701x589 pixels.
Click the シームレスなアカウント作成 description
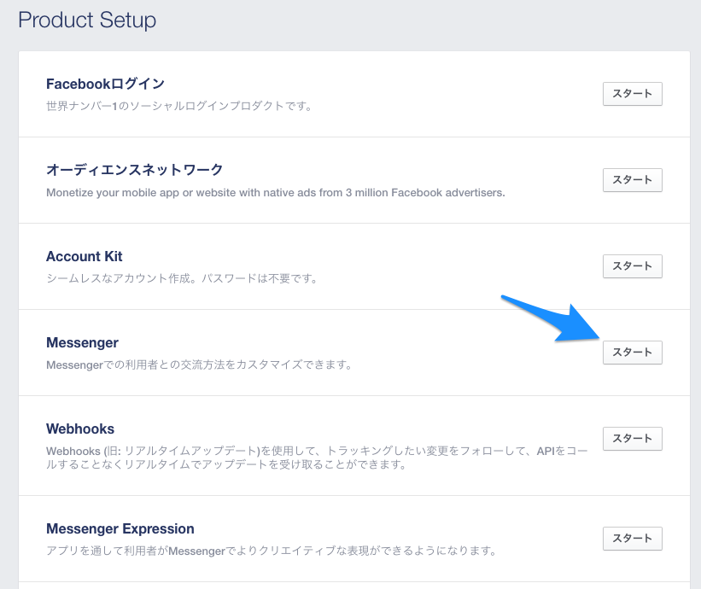coord(182,279)
